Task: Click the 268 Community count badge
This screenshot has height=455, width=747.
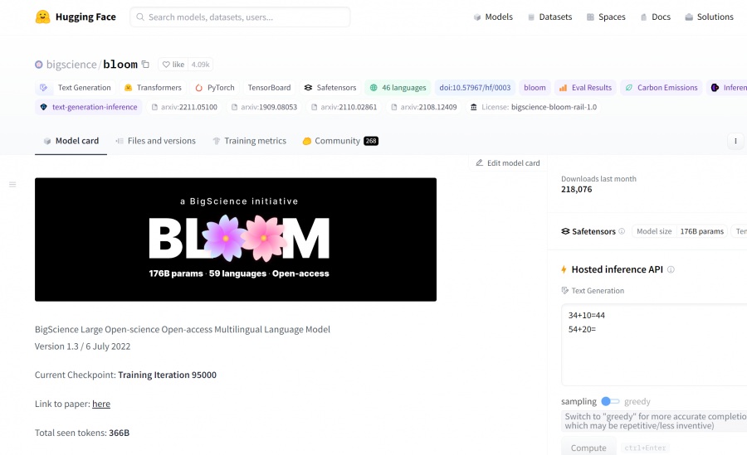Action: click(371, 141)
